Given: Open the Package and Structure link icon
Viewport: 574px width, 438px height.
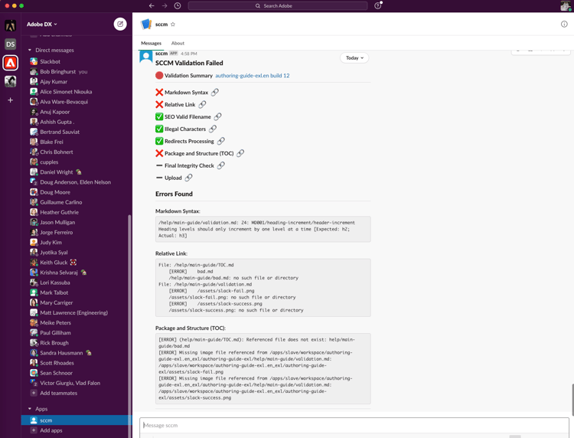Looking at the screenshot, I should (x=240, y=153).
